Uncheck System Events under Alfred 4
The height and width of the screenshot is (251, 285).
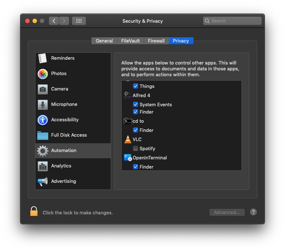tap(136, 104)
